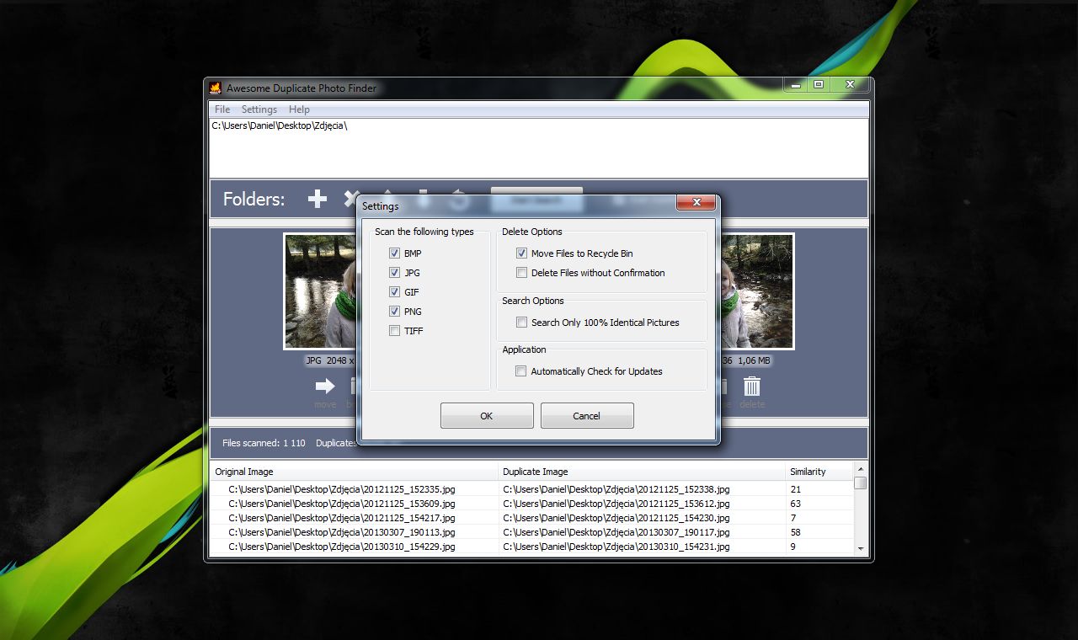1078x640 pixels.
Task: Maximize the Awesome Duplicate Photo Finder window
Action: point(818,84)
